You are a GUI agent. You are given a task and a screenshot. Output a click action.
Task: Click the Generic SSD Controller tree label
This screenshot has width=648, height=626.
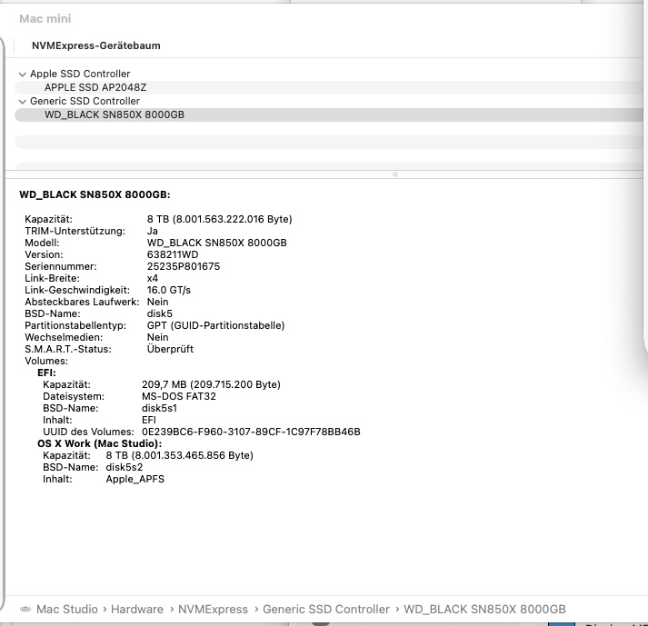[85, 101]
